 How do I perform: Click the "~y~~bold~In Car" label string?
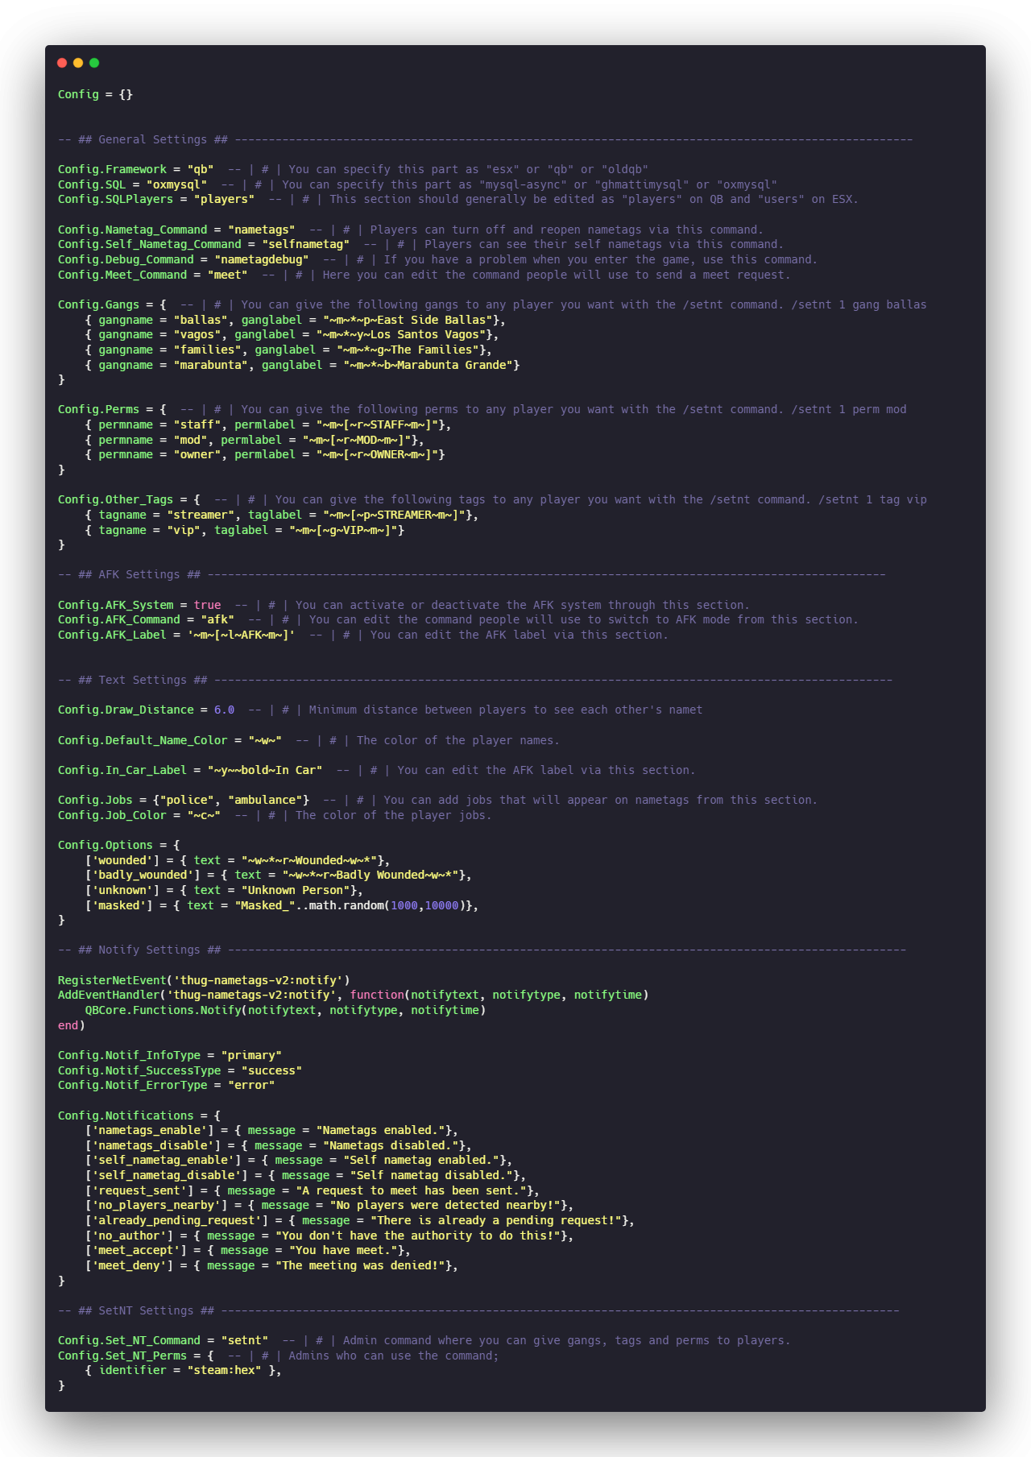click(264, 770)
